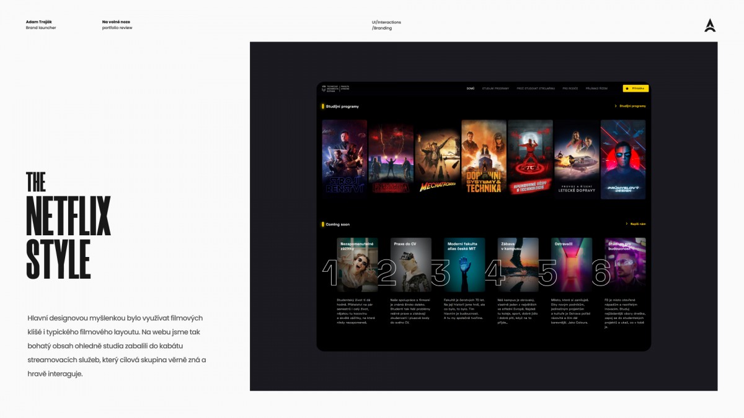Screen dimensions: 744x418
Task: Click the yellow chevron before the "Napiš nám" link
Action: [x=627, y=224]
